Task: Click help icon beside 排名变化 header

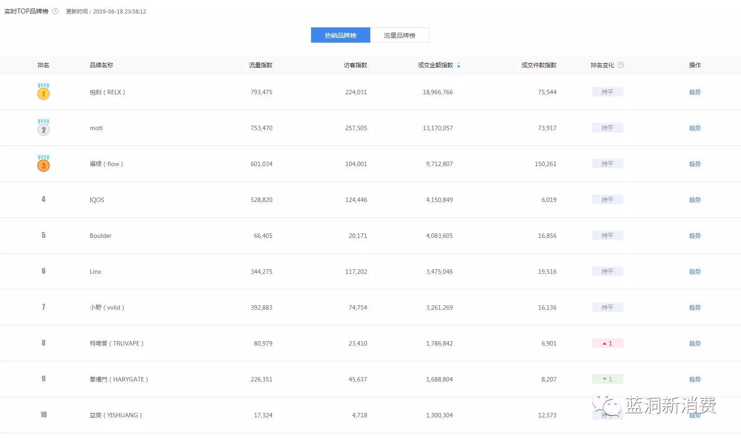Action: [x=621, y=65]
